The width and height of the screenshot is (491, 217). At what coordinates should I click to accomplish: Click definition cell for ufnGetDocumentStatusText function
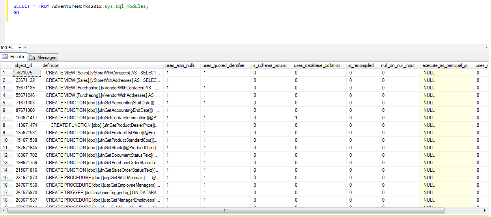point(102,155)
